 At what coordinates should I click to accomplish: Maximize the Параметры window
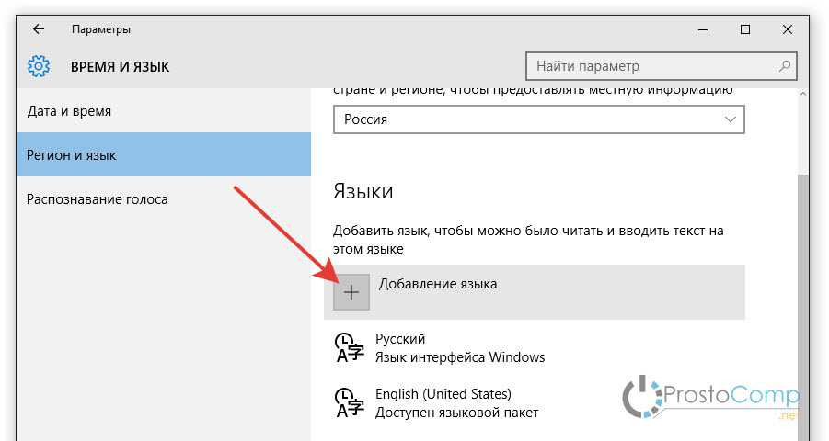click(x=745, y=29)
